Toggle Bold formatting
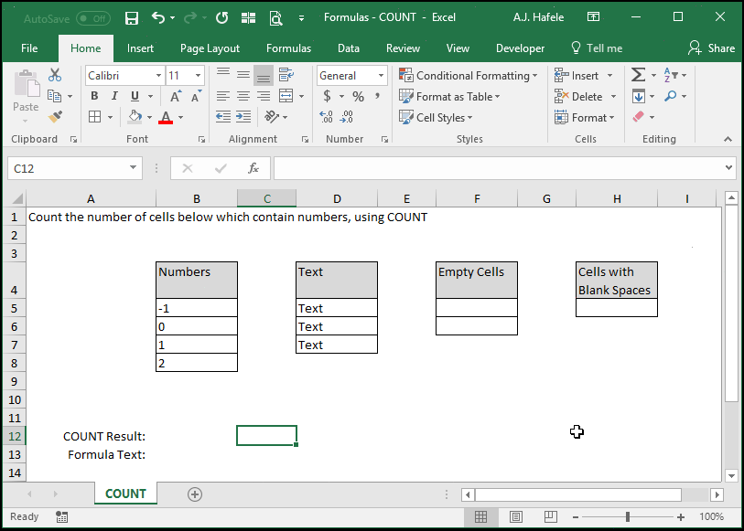This screenshot has width=744, height=531. coord(94,96)
